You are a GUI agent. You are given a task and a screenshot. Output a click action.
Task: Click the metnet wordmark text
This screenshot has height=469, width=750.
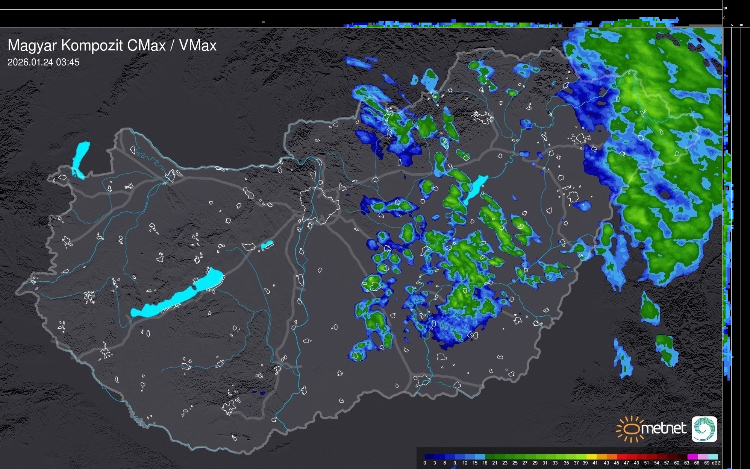tap(664, 428)
